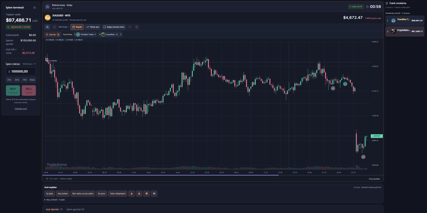Send the fire emoji reaction
The image size is (427, 213).
[131, 193]
